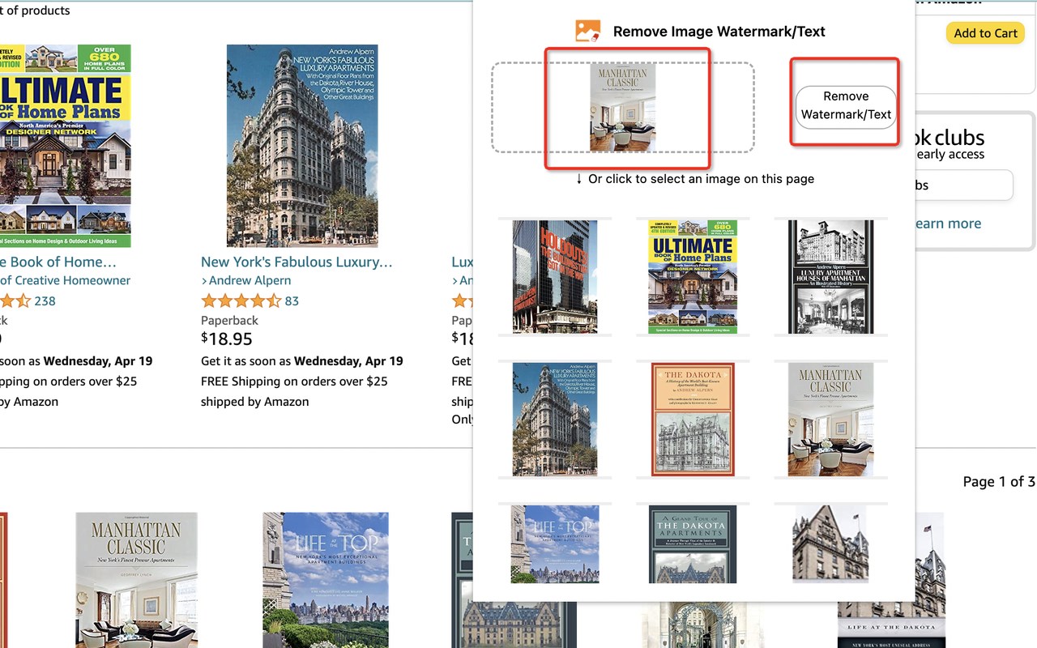The height and width of the screenshot is (648, 1037).
Task: Click the star rating beside 238 reviews
Action: click(15, 301)
